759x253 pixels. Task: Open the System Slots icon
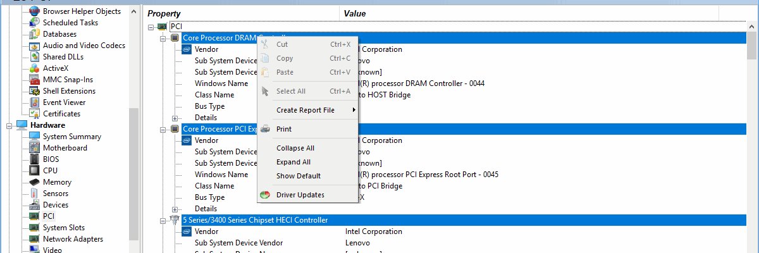click(x=34, y=228)
